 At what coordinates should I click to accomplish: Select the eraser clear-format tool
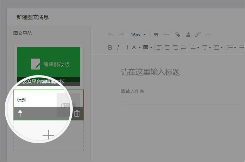click(178, 35)
